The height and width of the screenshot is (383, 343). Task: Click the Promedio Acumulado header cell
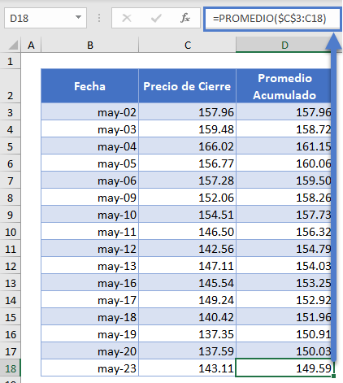(284, 86)
